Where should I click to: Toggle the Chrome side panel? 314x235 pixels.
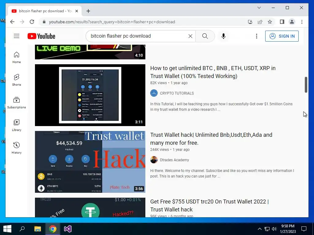(x=282, y=22)
